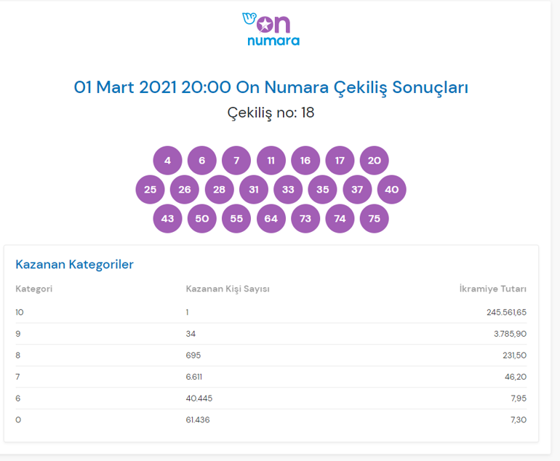Select drawn number 33 ball
Image resolution: width=560 pixels, height=461 pixels.
[288, 190]
